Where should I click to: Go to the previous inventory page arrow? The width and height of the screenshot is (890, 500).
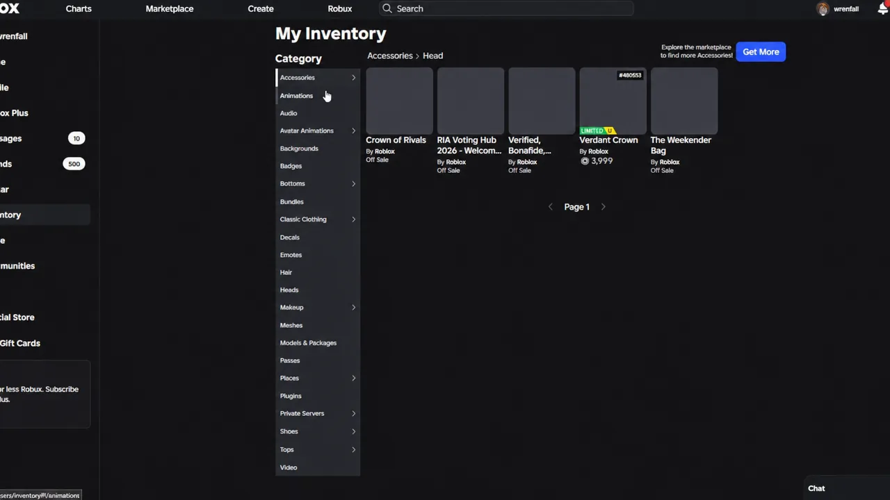pyautogui.click(x=551, y=207)
